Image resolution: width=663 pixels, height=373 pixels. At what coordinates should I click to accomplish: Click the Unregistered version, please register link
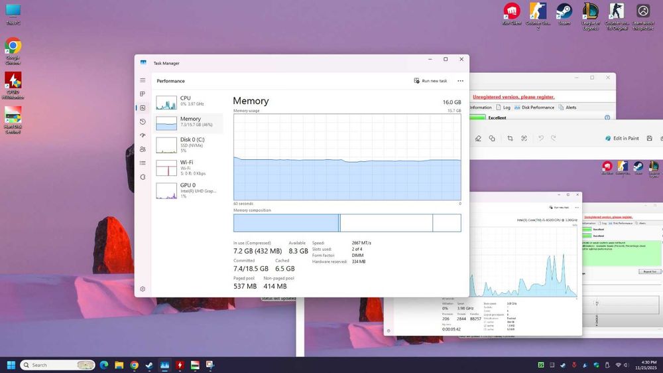coord(513,97)
